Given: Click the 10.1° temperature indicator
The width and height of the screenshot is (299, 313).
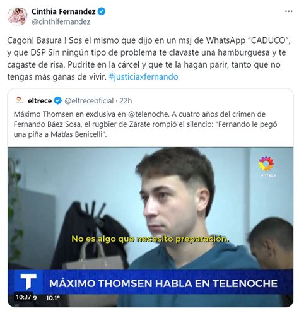Looking at the screenshot, I should point(53,298).
